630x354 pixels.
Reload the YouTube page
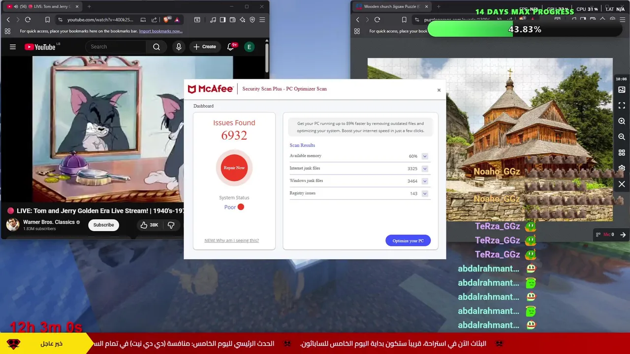pyautogui.click(x=28, y=20)
